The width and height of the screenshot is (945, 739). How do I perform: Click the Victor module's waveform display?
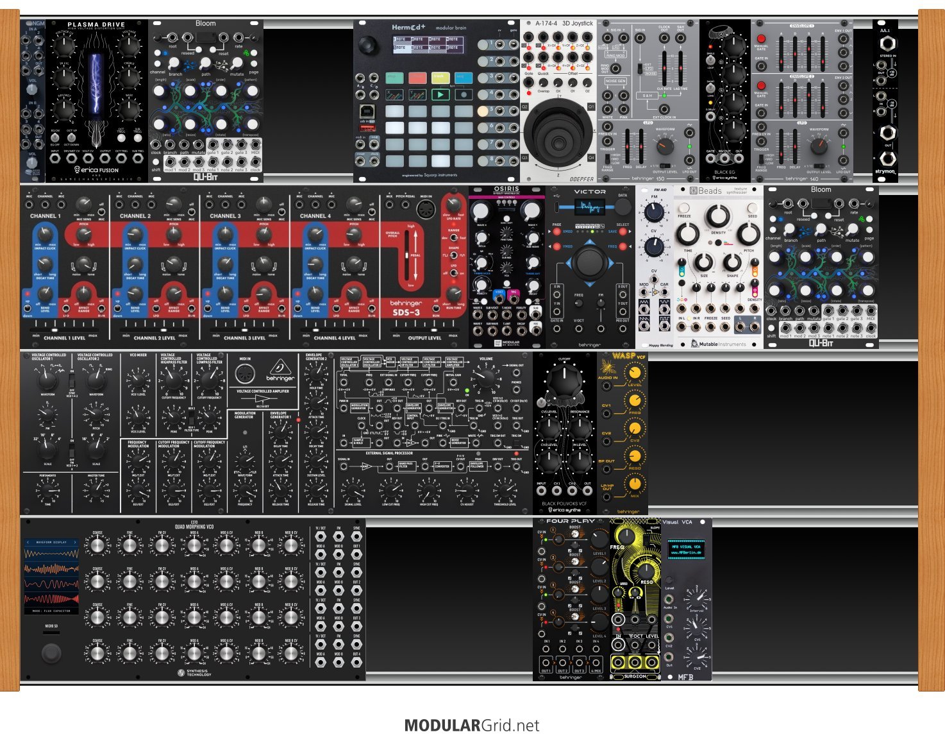pyautogui.click(x=589, y=207)
